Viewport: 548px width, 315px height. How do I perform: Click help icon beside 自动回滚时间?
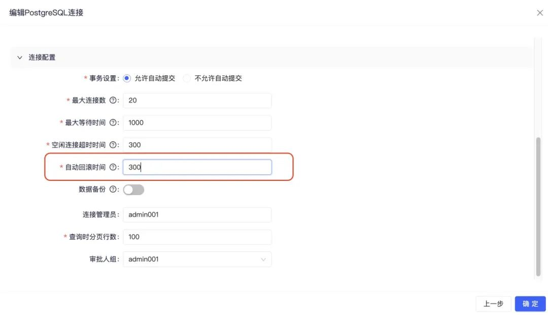click(113, 167)
